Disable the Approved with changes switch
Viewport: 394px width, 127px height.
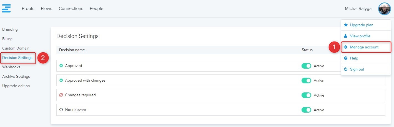point(306,81)
